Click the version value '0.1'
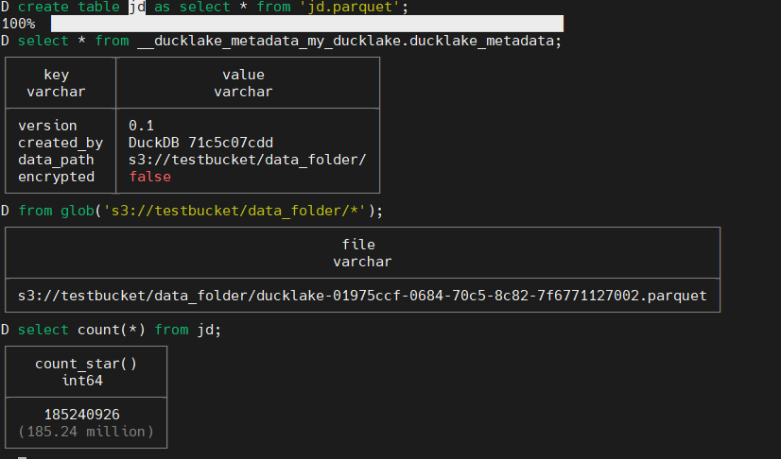 (142, 126)
